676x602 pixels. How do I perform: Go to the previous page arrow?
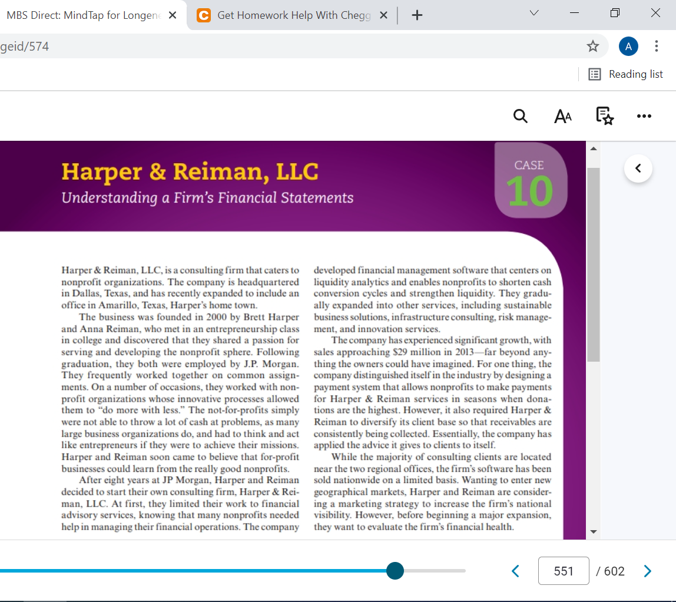coord(515,571)
